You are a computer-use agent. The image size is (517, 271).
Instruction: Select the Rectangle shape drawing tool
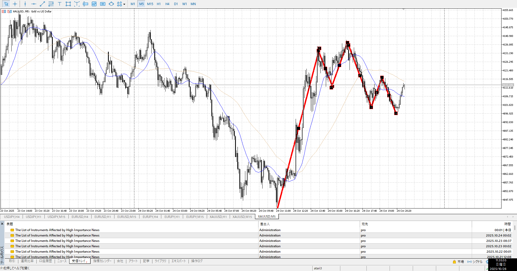tap(68, 4)
